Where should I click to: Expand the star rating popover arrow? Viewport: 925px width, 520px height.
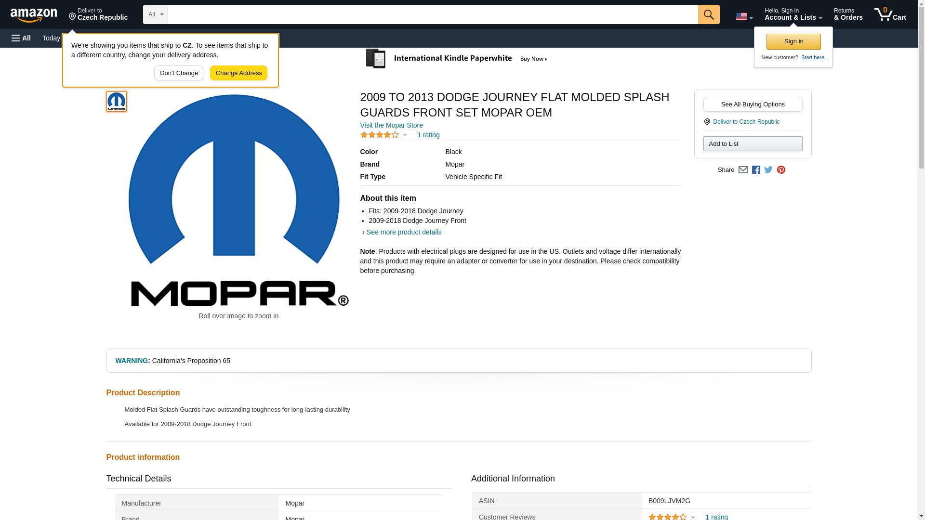coord(405,135)
